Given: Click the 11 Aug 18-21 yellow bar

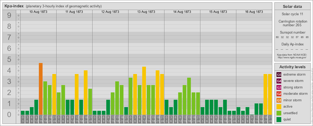Looking at the screenshot, I should 86,92.
